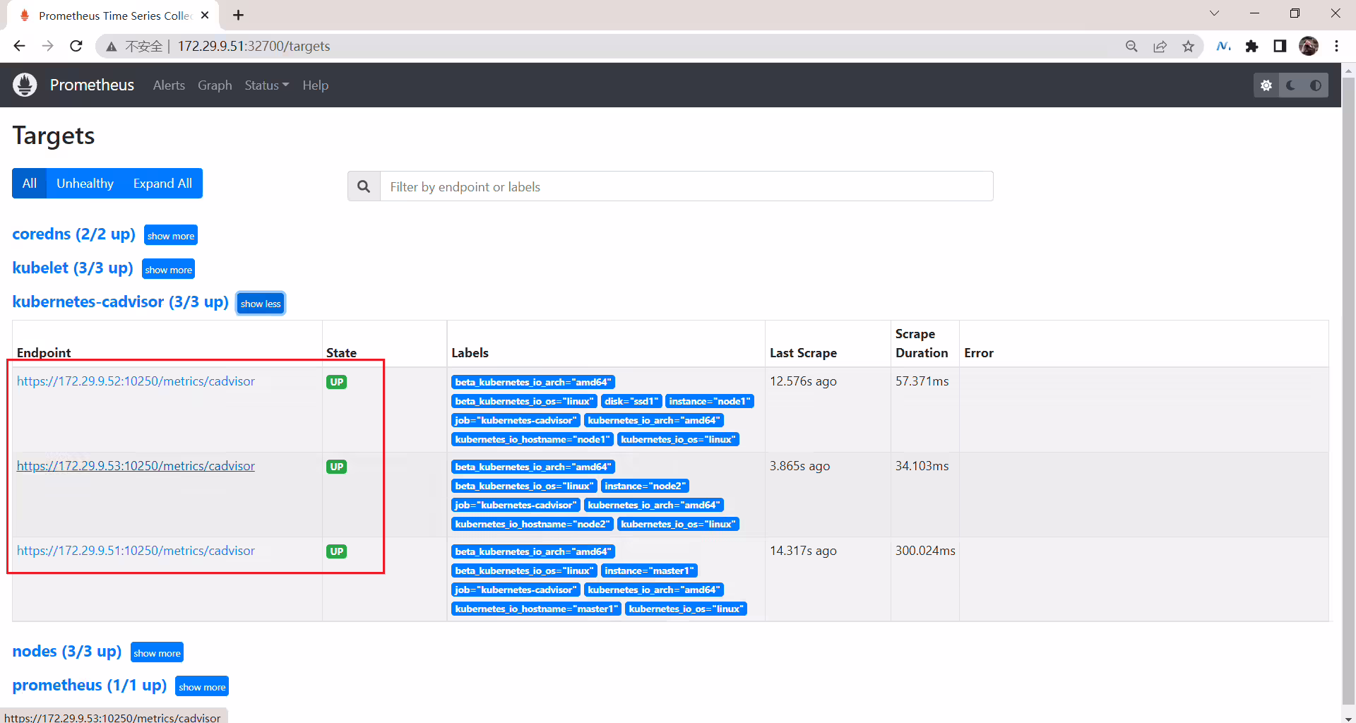Viewport: 1356px width, 723px height.
Task: Expand kubelet targets with show more
Action: (x=169, y=269)
